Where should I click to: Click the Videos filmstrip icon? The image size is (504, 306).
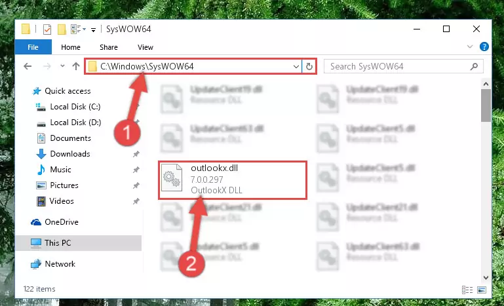[41, 201]
